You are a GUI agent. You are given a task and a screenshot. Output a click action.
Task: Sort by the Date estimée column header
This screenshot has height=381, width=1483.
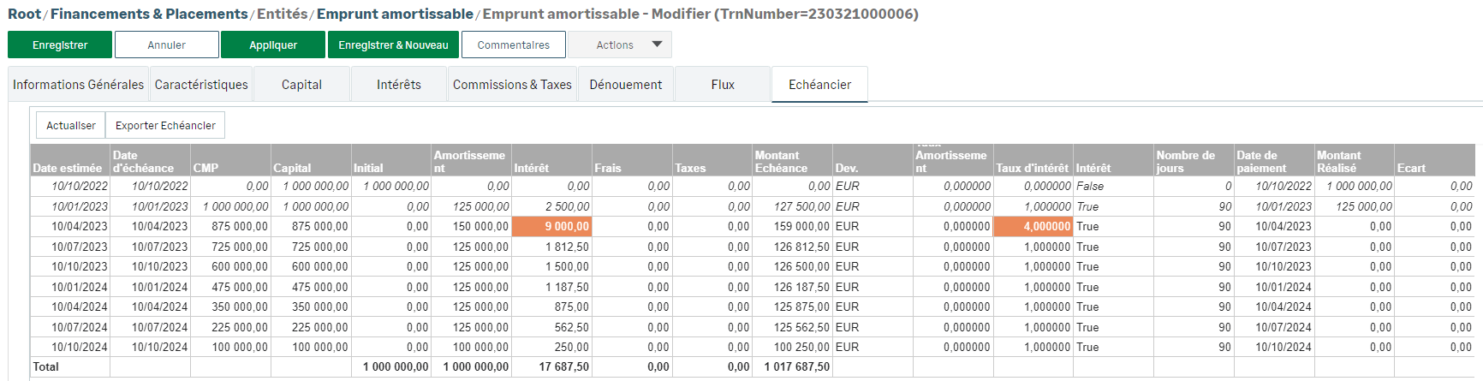coord(68,168)
